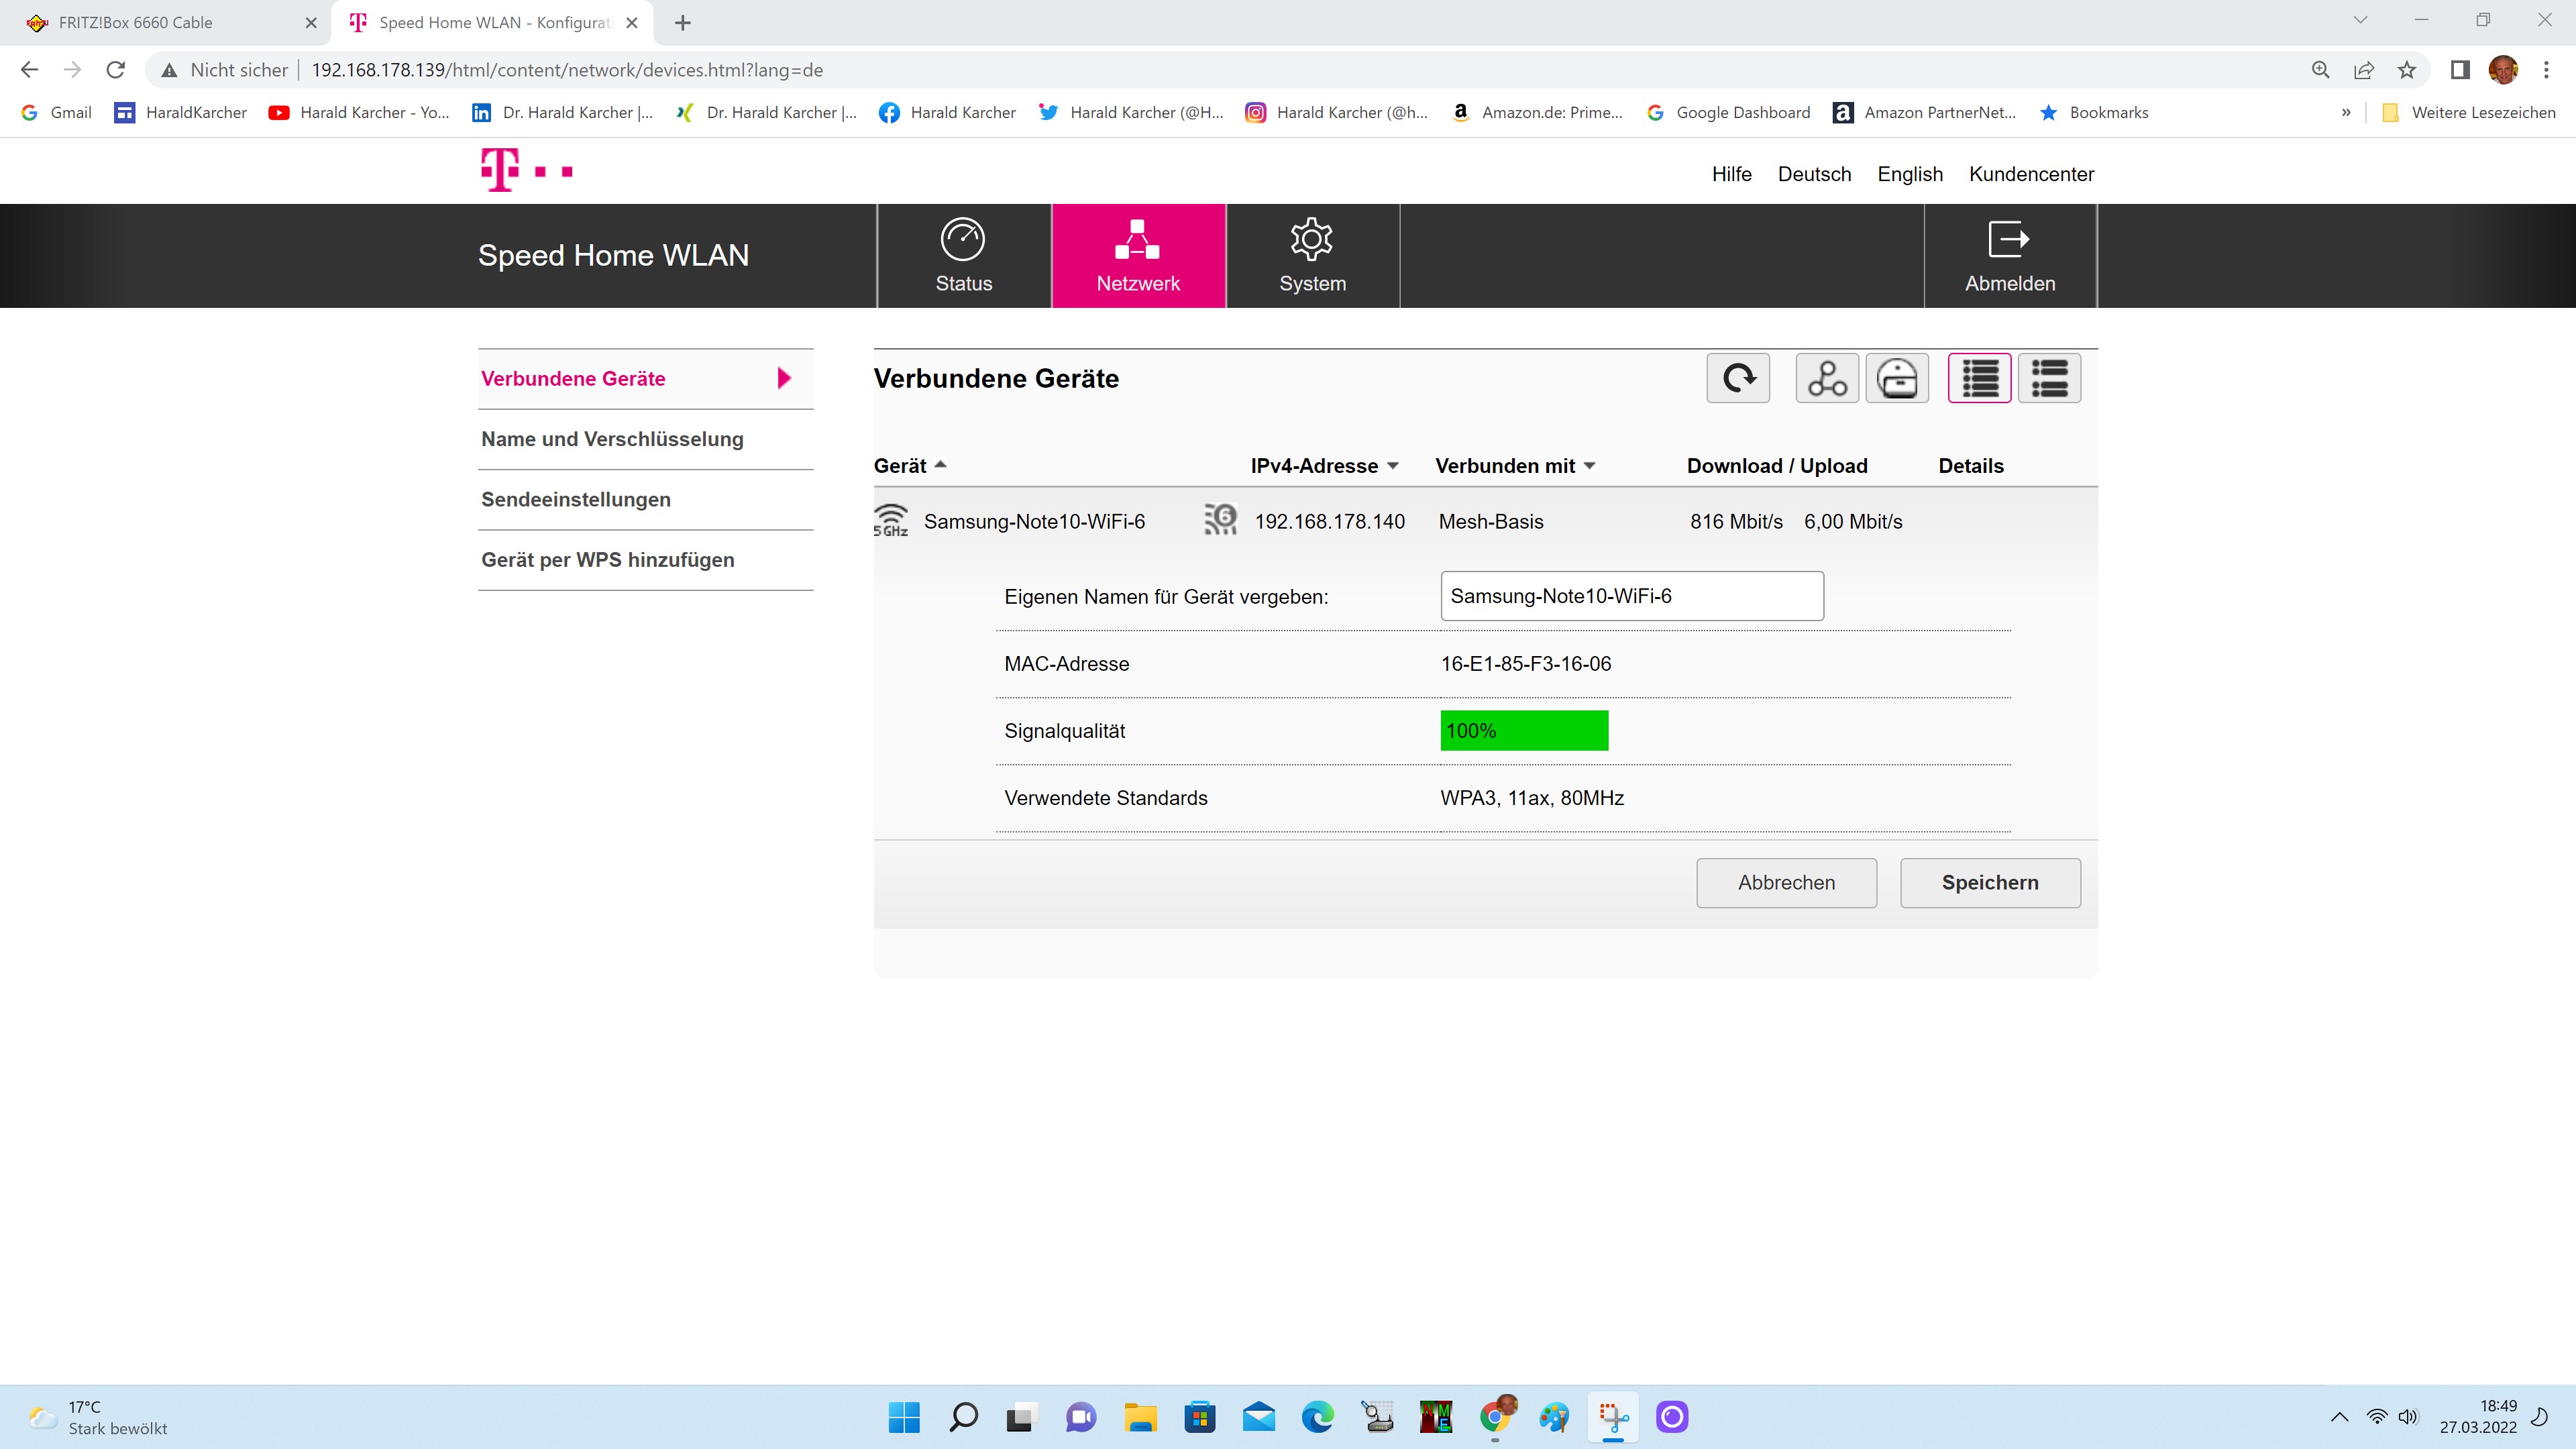Click the refresh device list icon

coord(1738,378)
